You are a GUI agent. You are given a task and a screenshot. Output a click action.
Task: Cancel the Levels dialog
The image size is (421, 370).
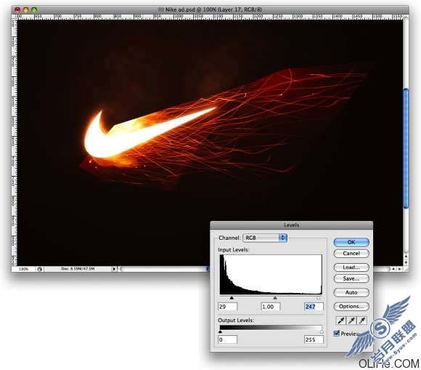point(351,253)
